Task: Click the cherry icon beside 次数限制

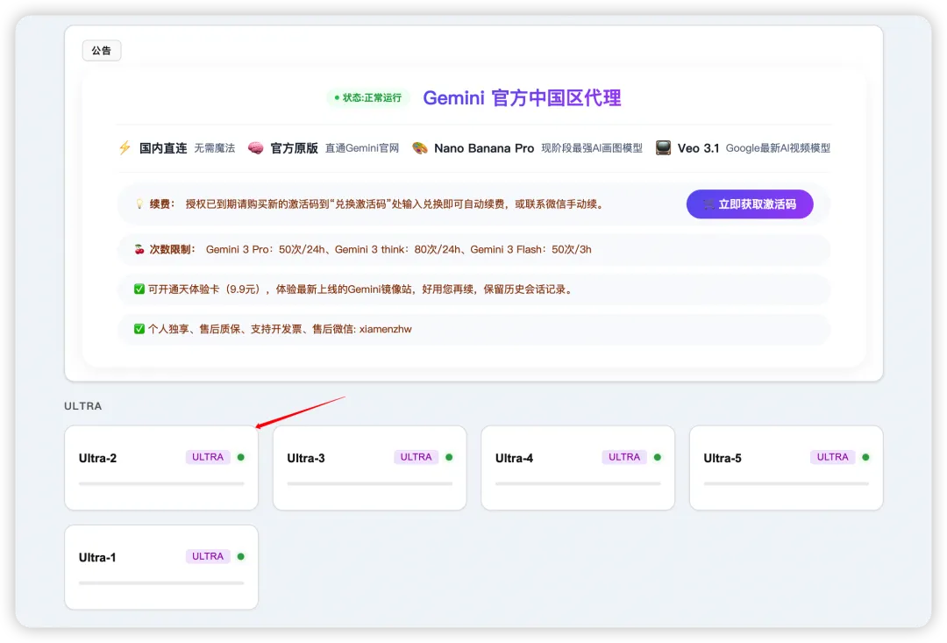Action: [139, 250]
